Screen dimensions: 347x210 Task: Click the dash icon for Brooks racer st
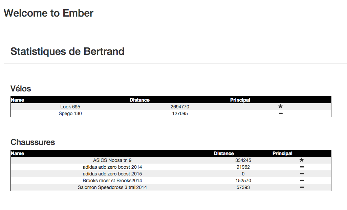(x=302, y=181)
